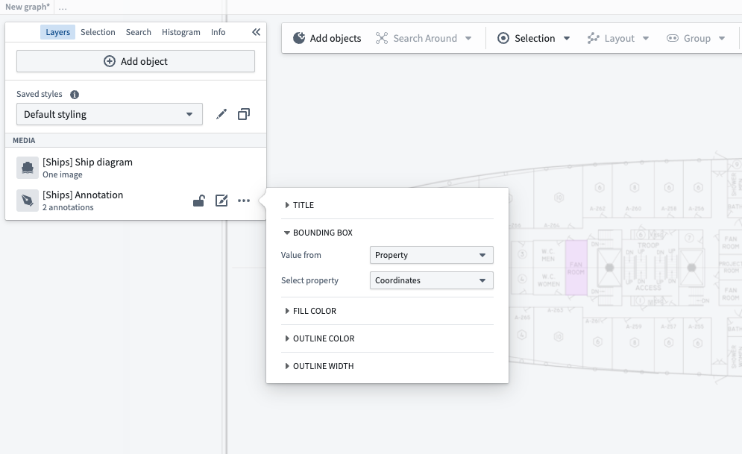The image size is (742, 454).
Task: Click the edit annotations icon
Action: pyautogui.click(x=221, y=201)
